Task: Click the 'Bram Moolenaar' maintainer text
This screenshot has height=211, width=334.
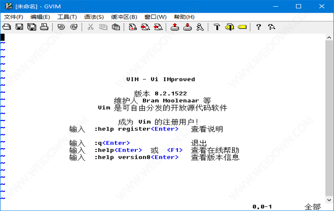Action: point(170,100)
